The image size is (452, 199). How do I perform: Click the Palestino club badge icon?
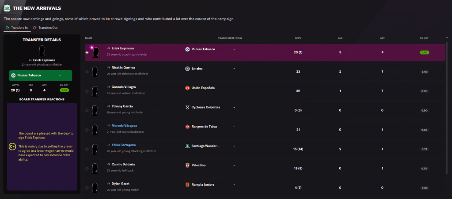pyautogui.click(x=187, y=165)
